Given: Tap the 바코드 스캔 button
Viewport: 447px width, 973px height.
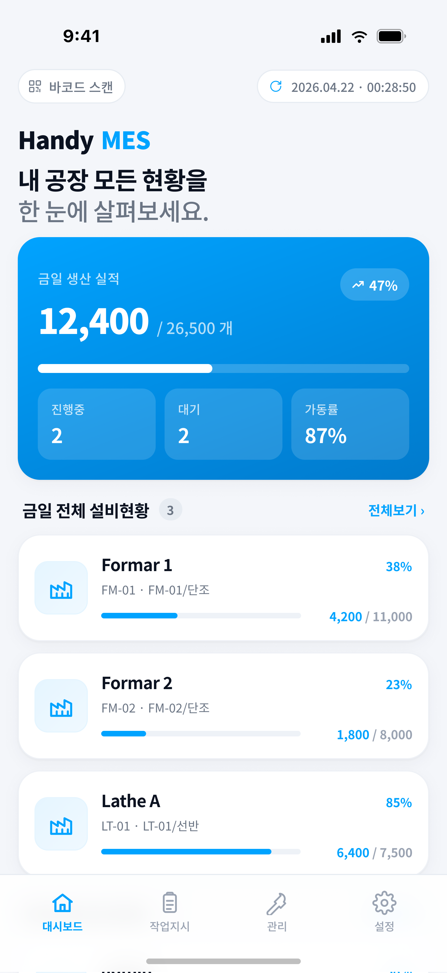Looking at the screenshot, I should coord(72,87).
